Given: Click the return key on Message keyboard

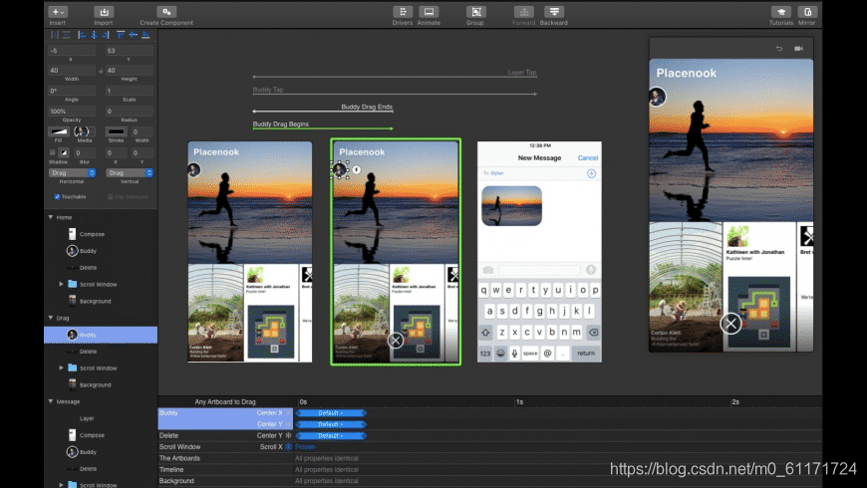Looking at the screenshot, I should (x=586, y=353).
